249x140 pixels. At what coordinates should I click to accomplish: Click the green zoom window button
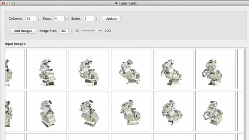coord(13,3)
